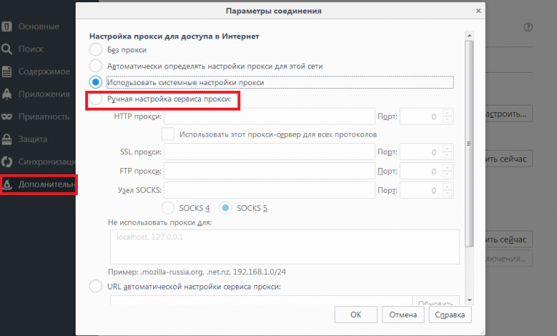Screen dimensions: 557x336
Task: Open the Защита preferences section
Action: tap(33, 140)
